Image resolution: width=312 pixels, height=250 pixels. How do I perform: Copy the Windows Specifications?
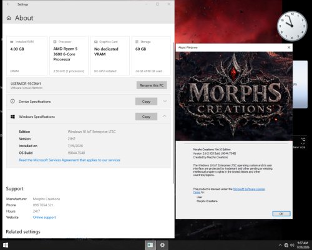point(146,117)
